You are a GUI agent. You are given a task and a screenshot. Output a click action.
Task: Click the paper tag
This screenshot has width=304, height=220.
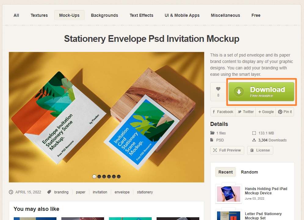tap(81, 192)
